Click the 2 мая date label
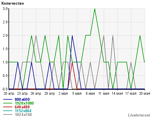 pos(63,94)
